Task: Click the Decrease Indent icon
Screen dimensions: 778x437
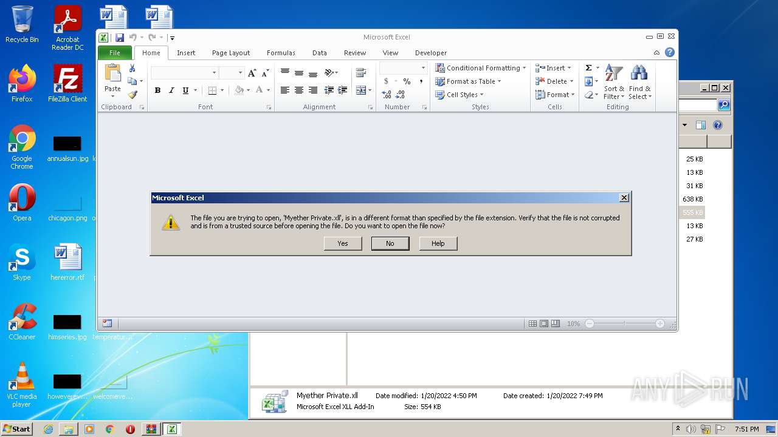Action: pos(329,90)
